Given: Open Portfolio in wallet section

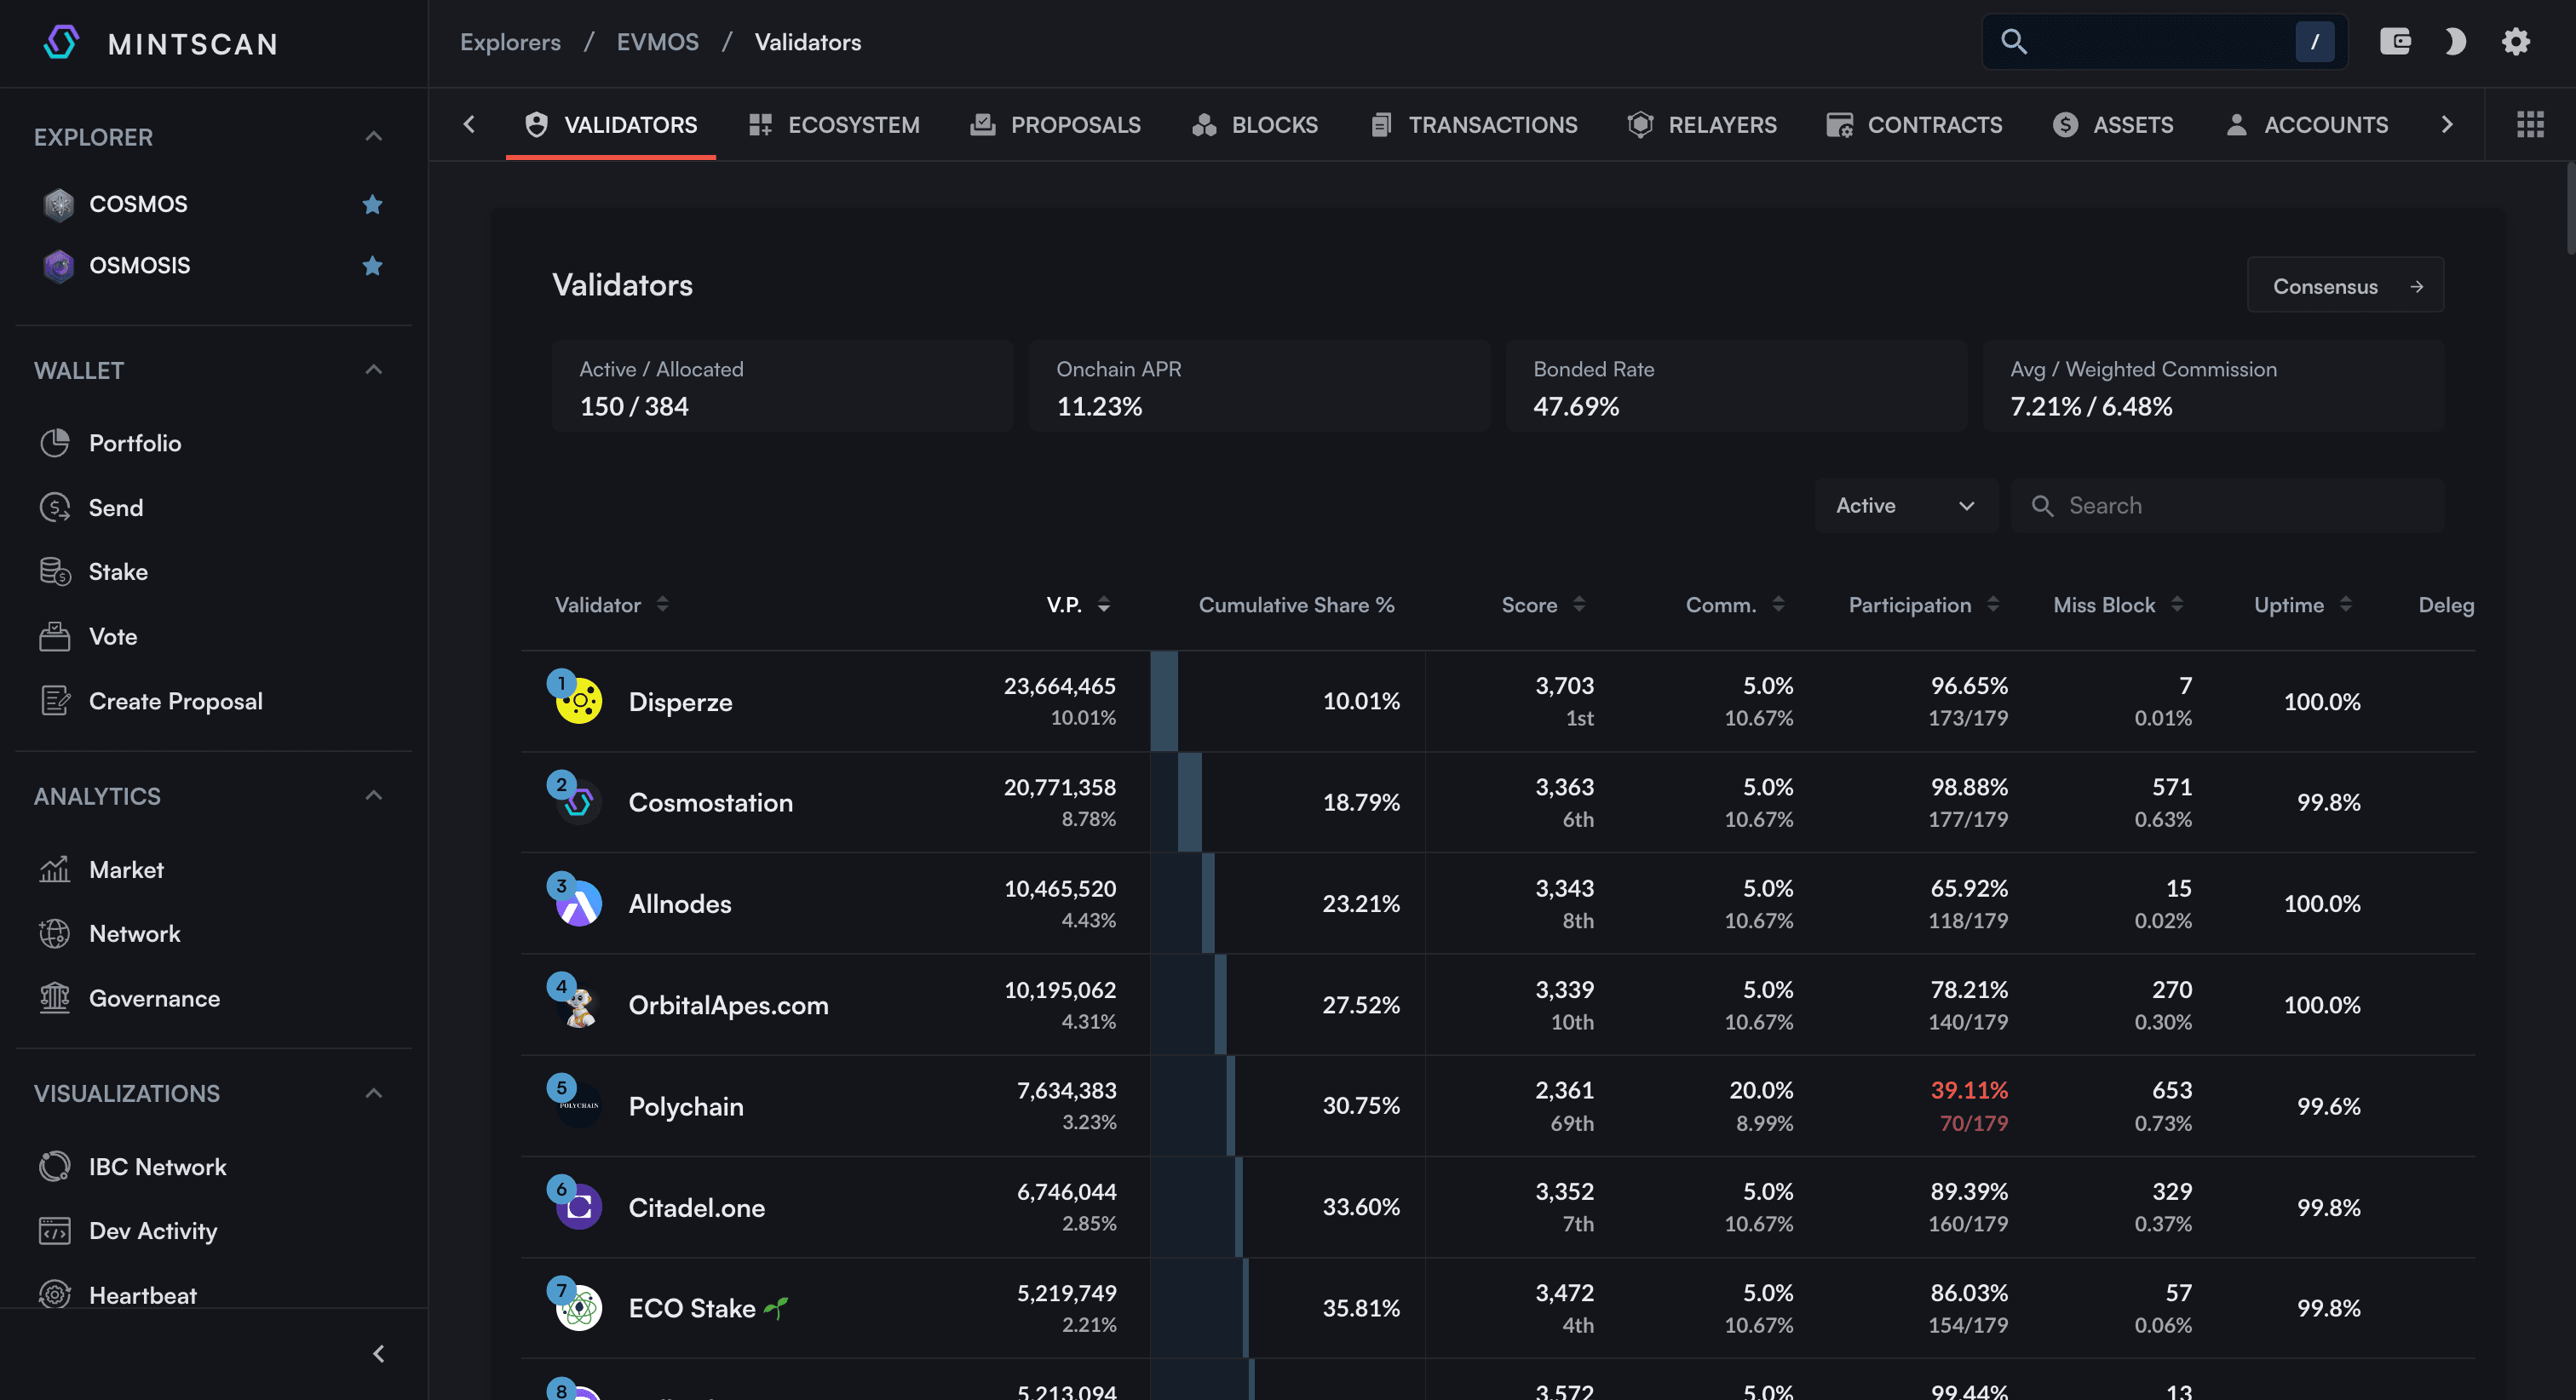Looking at the screenshot, I should 135,443.
